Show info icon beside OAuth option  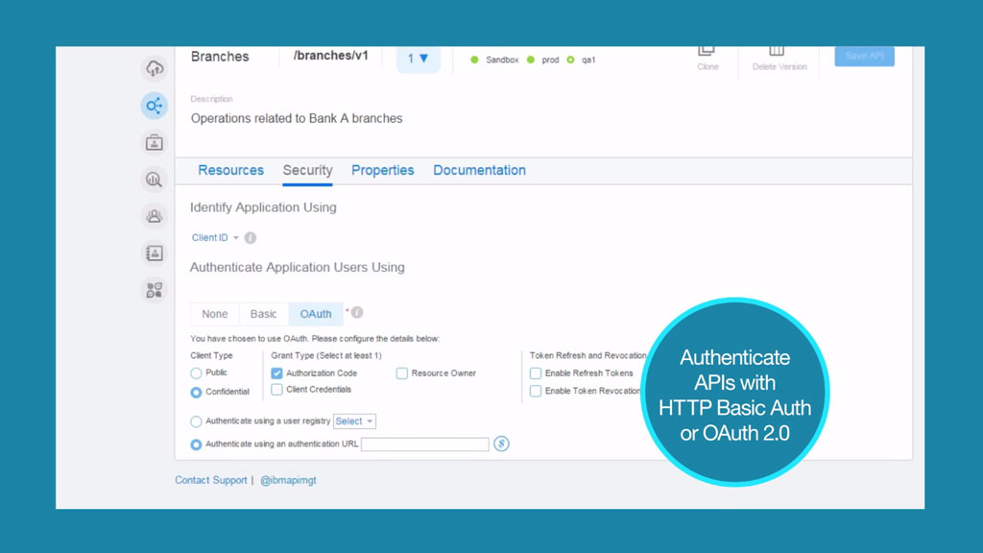[357, 312]
